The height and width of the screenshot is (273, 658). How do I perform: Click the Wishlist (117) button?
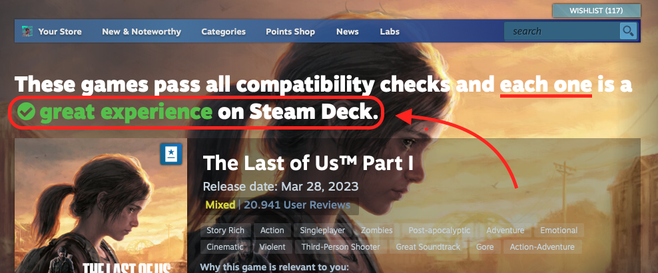pos(596,11)
